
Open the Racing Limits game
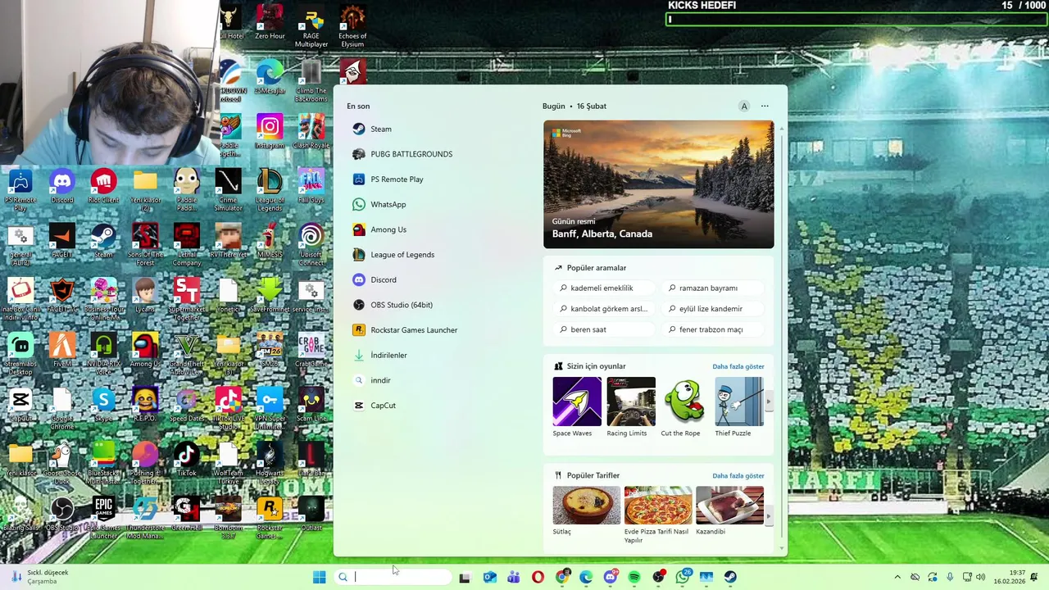[630, 407]
